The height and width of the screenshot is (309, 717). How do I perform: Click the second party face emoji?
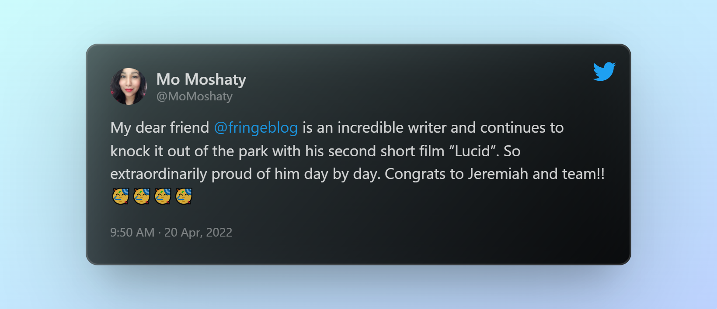(x=142, y=196)
